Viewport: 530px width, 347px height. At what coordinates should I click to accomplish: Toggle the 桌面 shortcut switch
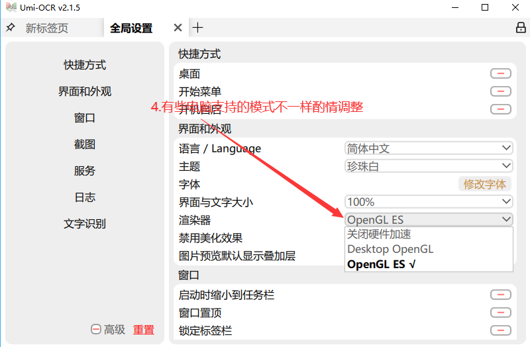[x=500, y=74]
